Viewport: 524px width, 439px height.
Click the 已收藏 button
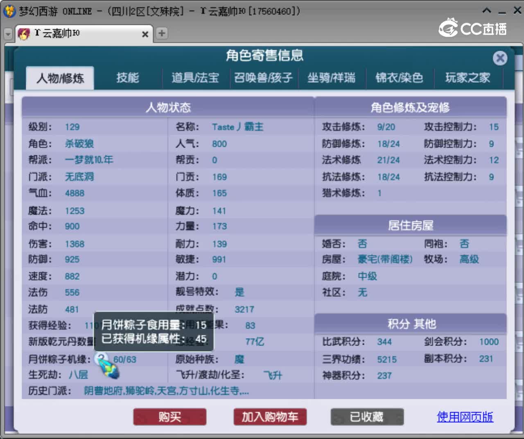[x=367, y=417]
